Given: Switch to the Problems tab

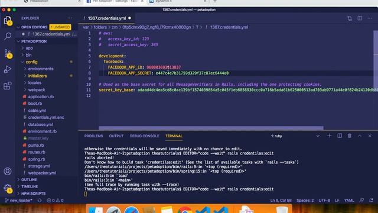Looking at the screenshot, I should pos(93,136).
